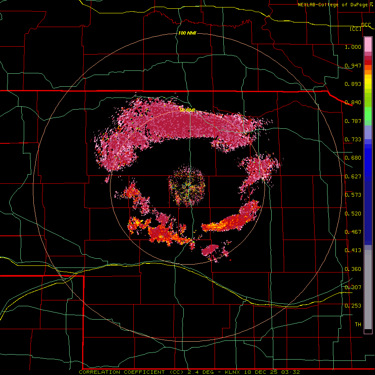Click the speckled clutter at the radar center
Screen dimensions: 375x375
coord(187,185)
